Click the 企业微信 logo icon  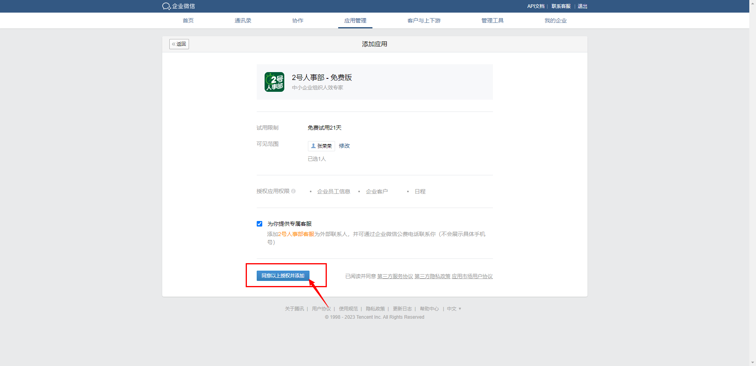[x=167, y=6]
